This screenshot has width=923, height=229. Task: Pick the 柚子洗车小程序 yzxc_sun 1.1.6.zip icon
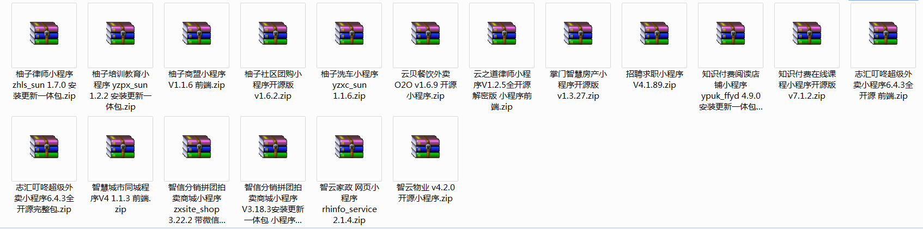pyautogui.click(x=349, y=34)
